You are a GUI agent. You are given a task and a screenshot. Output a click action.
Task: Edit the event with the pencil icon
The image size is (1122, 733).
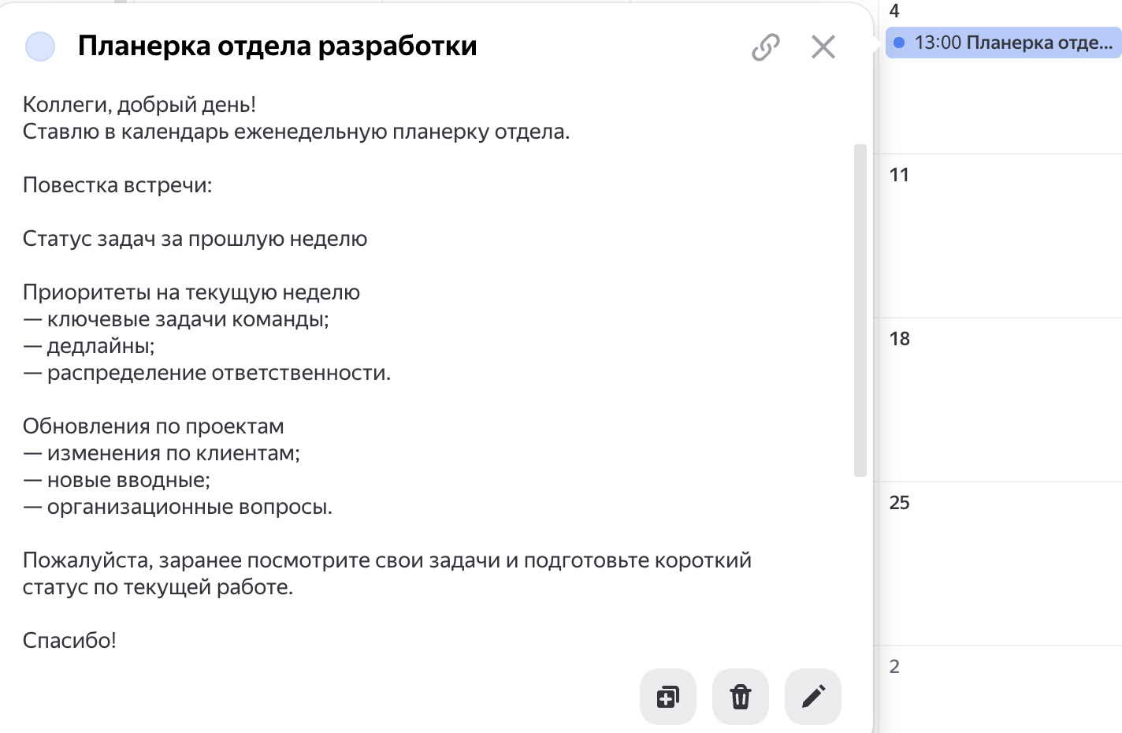pos(813,697)
